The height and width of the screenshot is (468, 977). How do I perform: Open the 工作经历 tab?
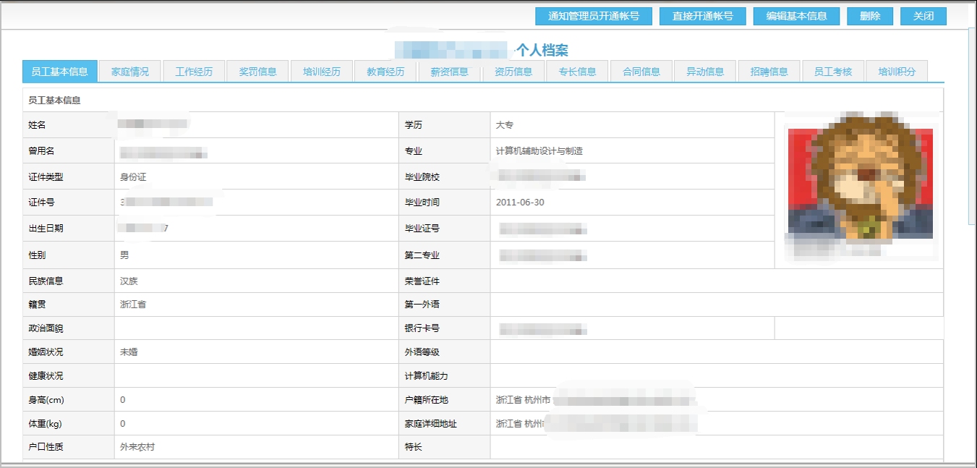tap(194, 72)
